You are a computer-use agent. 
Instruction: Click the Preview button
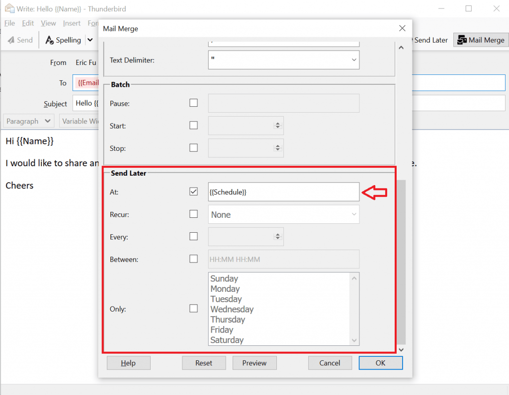coord(254,363)
